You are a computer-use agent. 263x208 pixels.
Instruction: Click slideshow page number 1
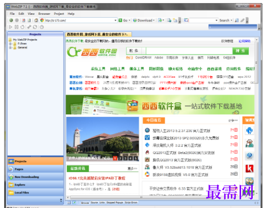pyautogui.click(x=115, y=158)
